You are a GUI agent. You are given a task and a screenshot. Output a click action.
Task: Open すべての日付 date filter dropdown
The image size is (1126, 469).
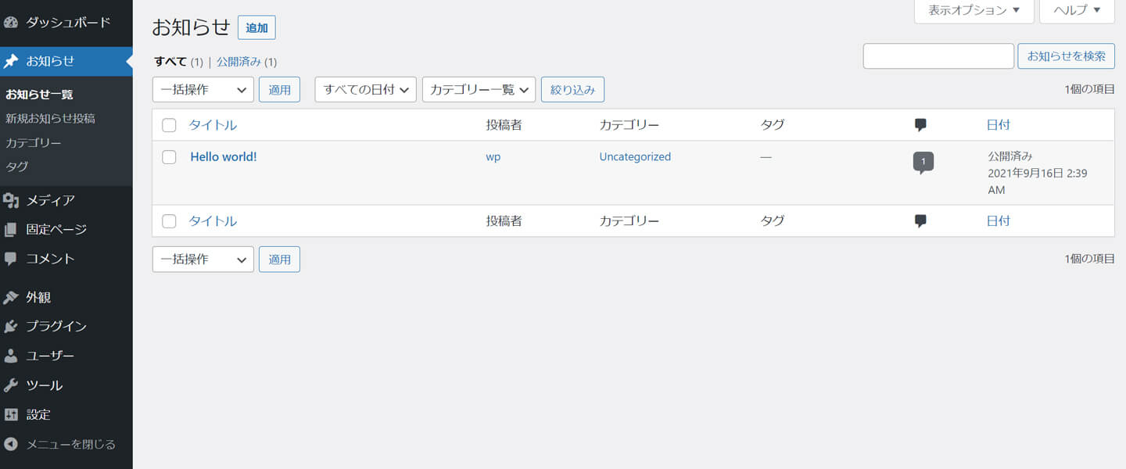(365, 90)
